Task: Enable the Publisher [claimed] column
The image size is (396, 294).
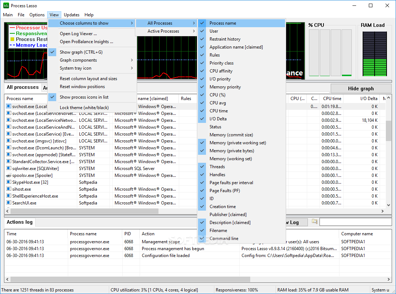Action: click(x=242, y=214)
